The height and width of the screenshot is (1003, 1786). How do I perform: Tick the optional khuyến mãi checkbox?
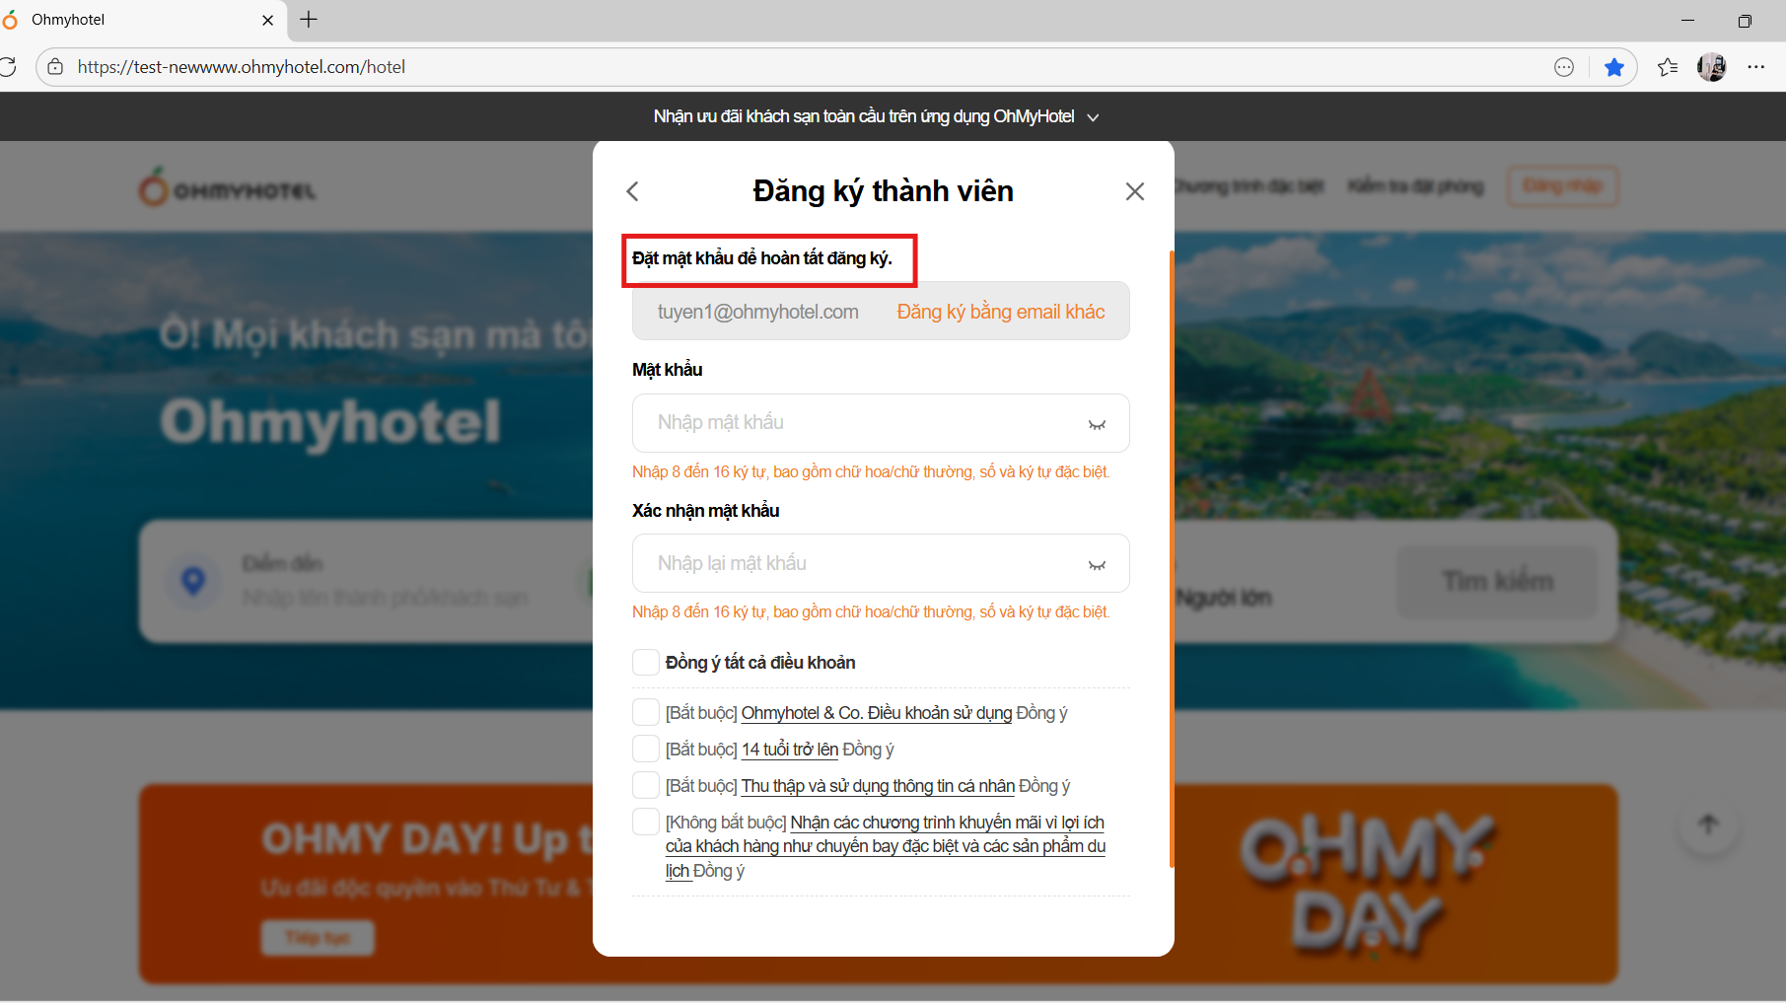pos(646,822)
